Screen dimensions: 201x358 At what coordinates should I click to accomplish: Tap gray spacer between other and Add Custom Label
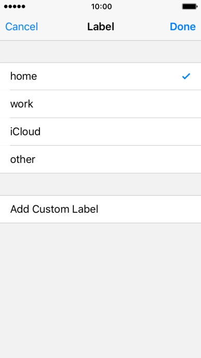[101, 184]
